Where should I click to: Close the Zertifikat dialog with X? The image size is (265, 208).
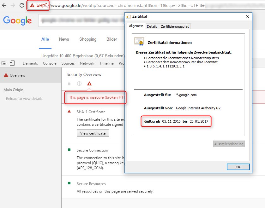(x=247, y=16)
